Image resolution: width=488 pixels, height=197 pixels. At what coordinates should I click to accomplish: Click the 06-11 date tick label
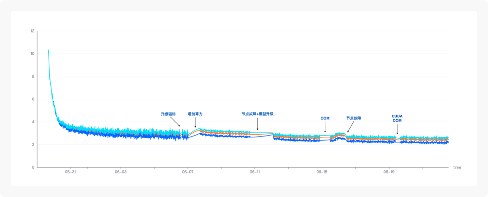(x=254, y=172)
